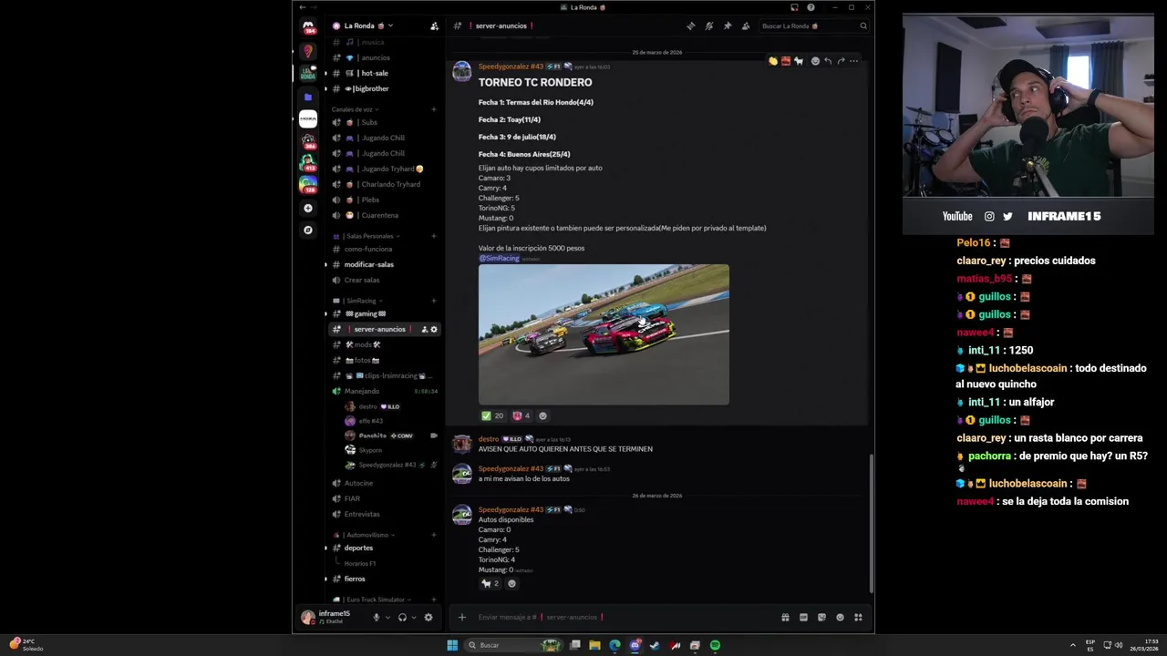Add channel plus next to Canales de voz
This screenshot has width=1167, height=656.
point(434,109)
